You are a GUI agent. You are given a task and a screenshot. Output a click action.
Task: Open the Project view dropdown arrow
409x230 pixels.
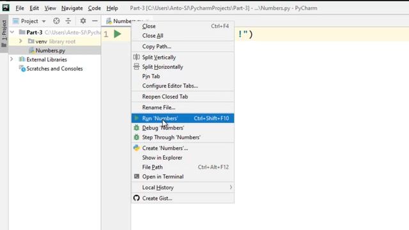coord(44,21)
